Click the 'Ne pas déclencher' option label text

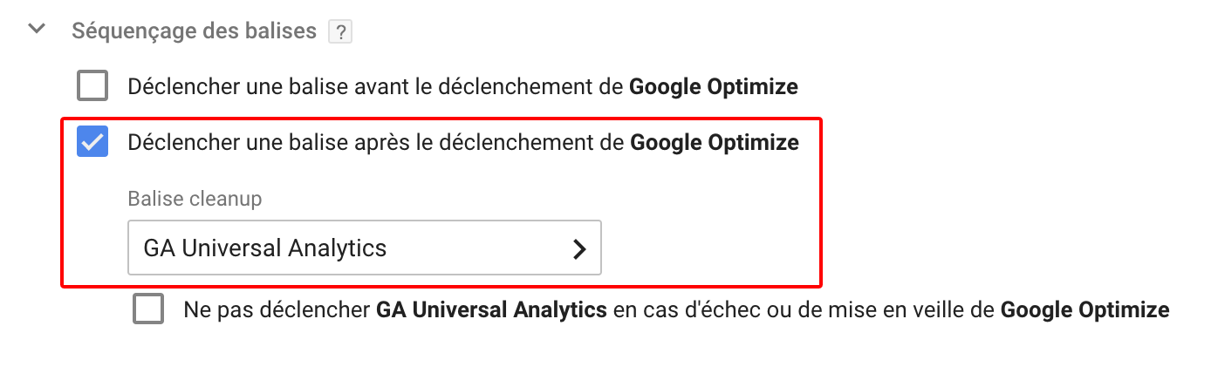[x=277, y=310]
